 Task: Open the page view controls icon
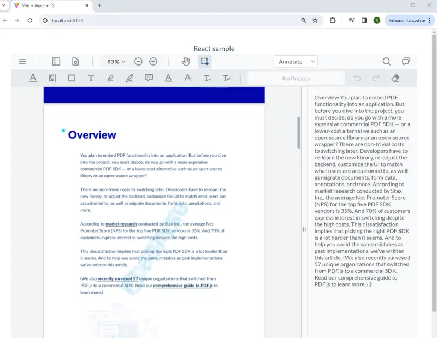(x=75, y=62)
